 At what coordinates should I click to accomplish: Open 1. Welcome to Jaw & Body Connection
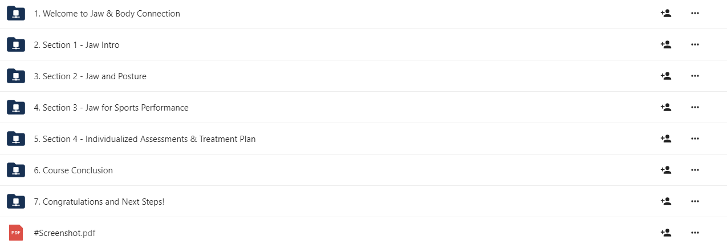point(107,14)
